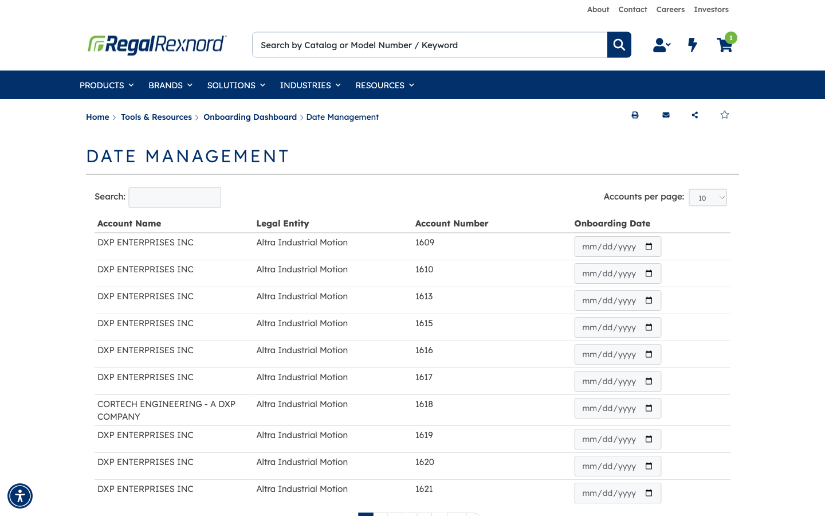The image size is (825, 516).
Task: Expand the INDUSTRIES menu
Action: [x=310, y=85]
